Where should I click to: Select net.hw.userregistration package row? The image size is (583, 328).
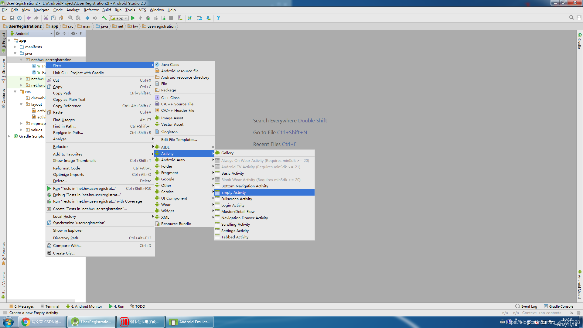click(x=46, y=60)
